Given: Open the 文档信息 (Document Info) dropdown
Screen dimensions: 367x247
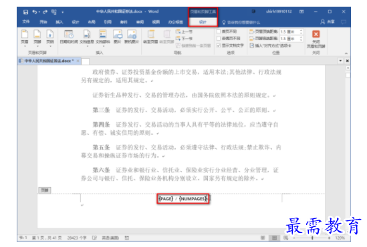Looking at the screenshot, I should click(x=87, y=38).
